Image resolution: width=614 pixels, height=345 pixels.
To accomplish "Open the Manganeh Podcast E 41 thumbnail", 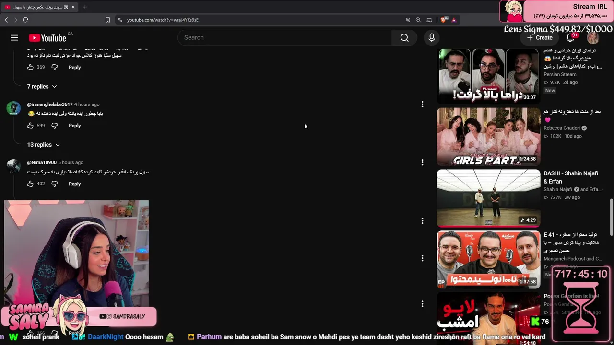I will (x=488, y=260).
